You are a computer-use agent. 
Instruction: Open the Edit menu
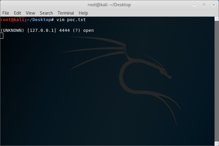pyautogui.click(x=18, y=13)
